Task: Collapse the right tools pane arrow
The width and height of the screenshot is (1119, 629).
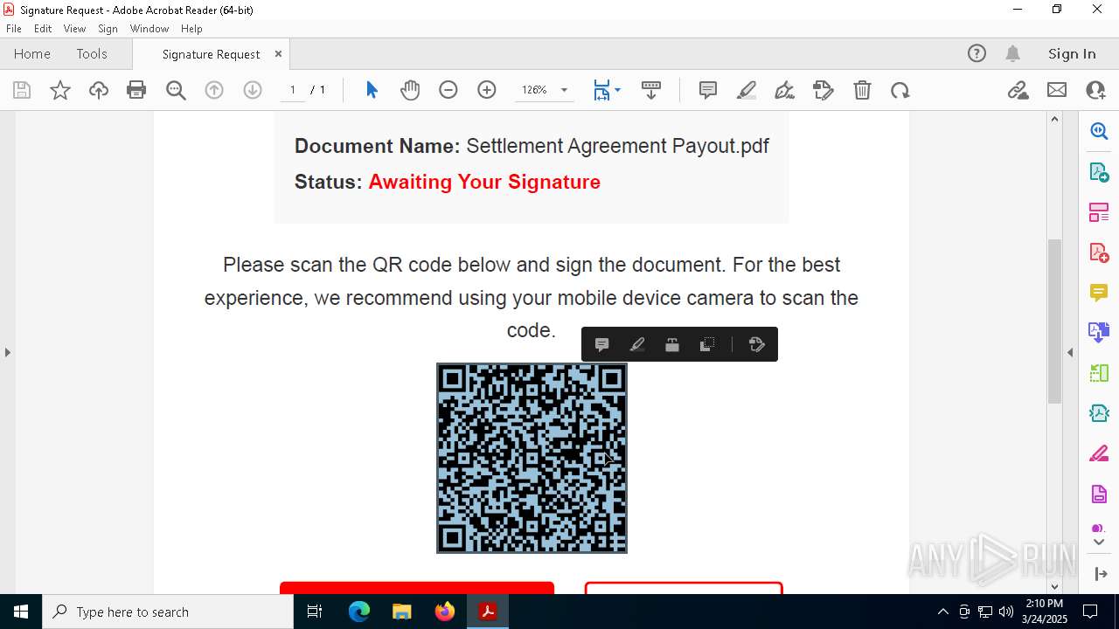Action: tap(1070, 352)
